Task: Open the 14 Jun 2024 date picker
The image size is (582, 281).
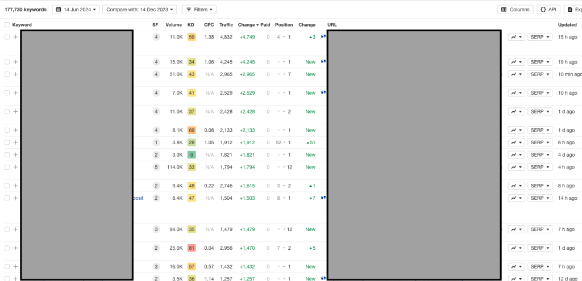Action: coord(76,10)
